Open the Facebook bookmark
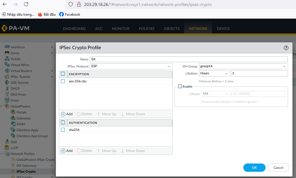 coord(69,14)
